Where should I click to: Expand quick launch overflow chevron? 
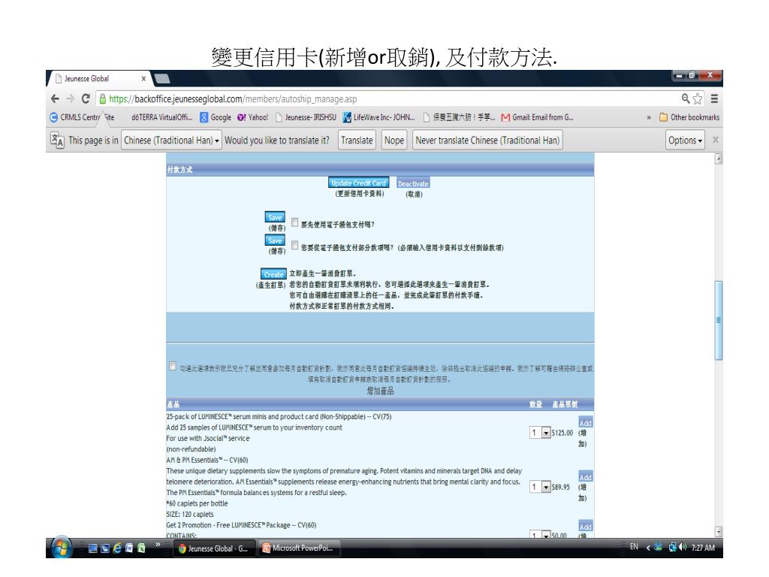click(158, 544)
